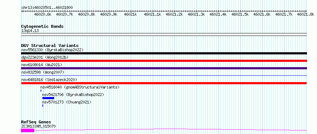Select the blue nsv5421706 variant bar

pyautogui.click(x=48, y=98)
